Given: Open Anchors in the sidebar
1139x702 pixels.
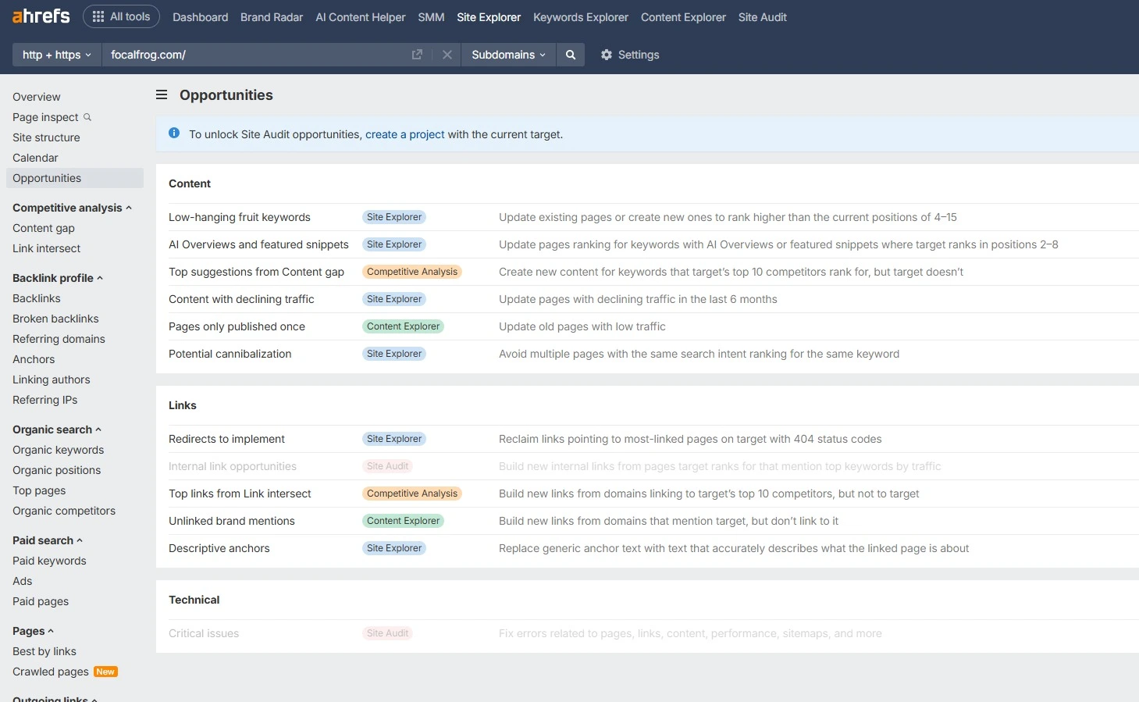Looking at the screenshot, I should pos(34,359).
